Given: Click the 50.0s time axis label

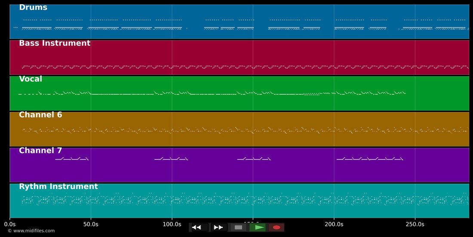Looking at the screenshot, I should pyautogui.click(x=91, y=225).
